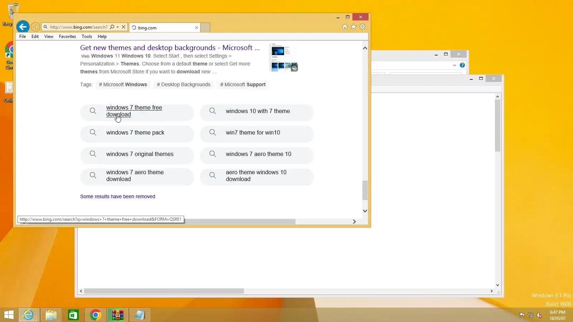Open a new tab in Internet Explorer
This screenshot has height=322, width=573.
coord(205,28)
